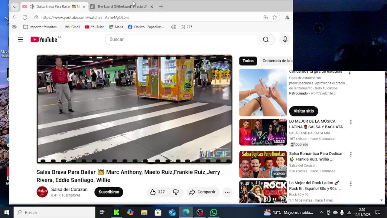This screenshot has width=387, height=218.
Task: Open more actions menu next to Compartir
Action: 227,192
